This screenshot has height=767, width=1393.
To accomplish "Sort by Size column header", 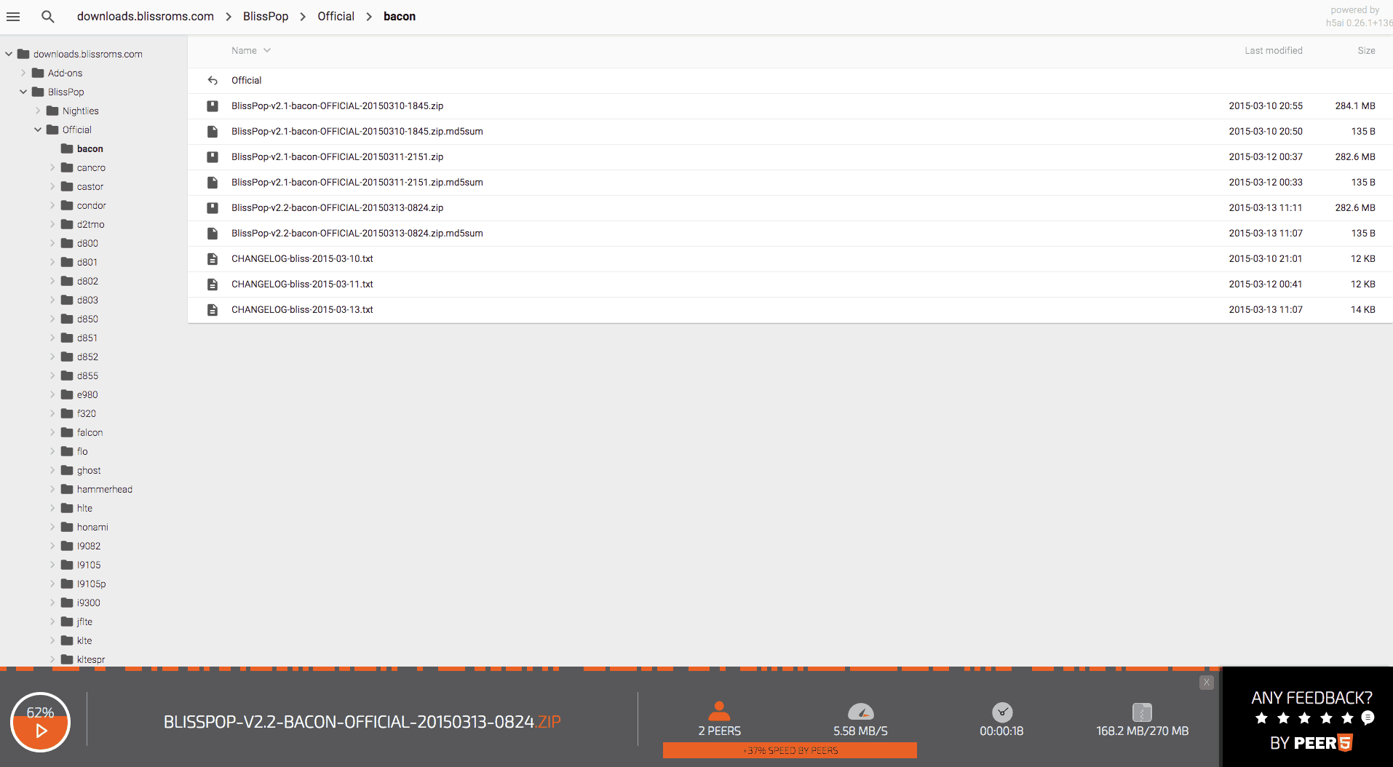I will point(1366,50).
